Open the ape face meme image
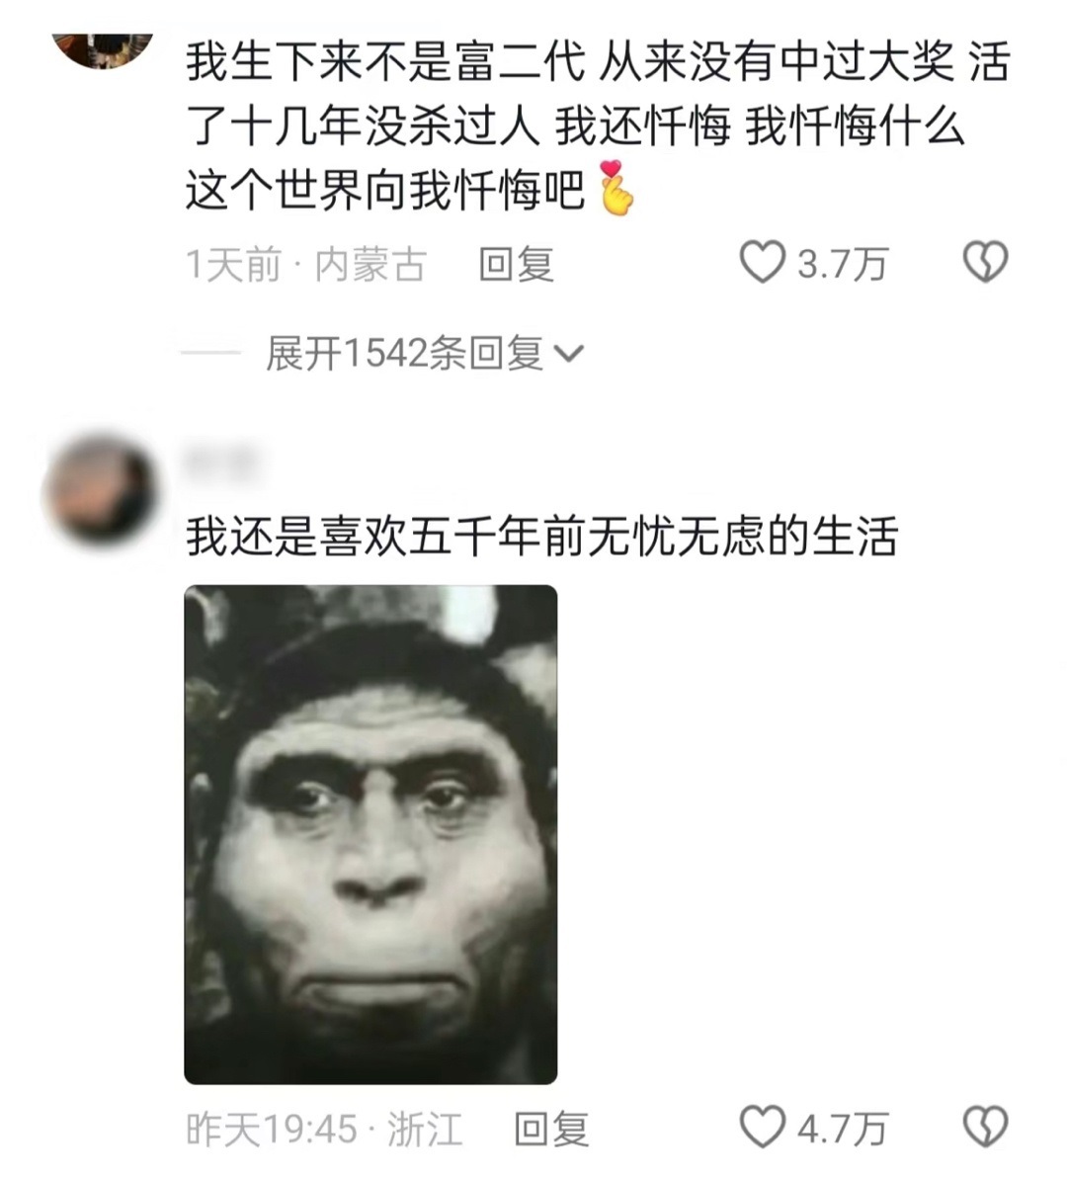This screenshot has height=1178, width=1067. tap(370, 835)
